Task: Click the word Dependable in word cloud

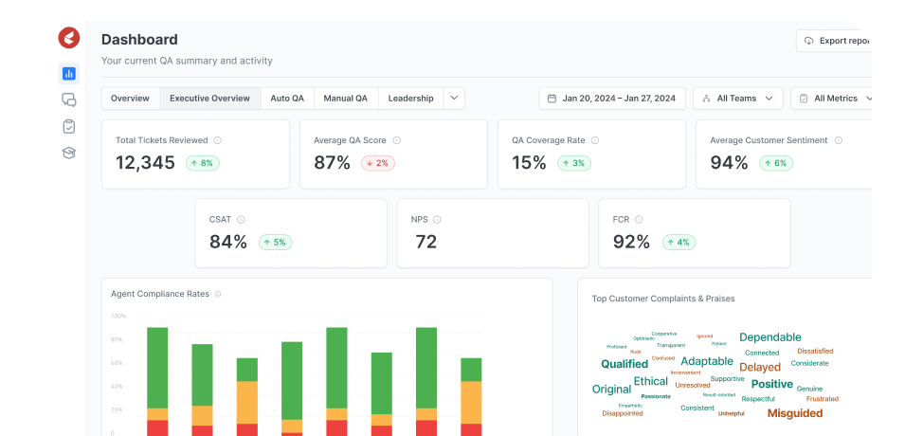Action: coord(769,337)
